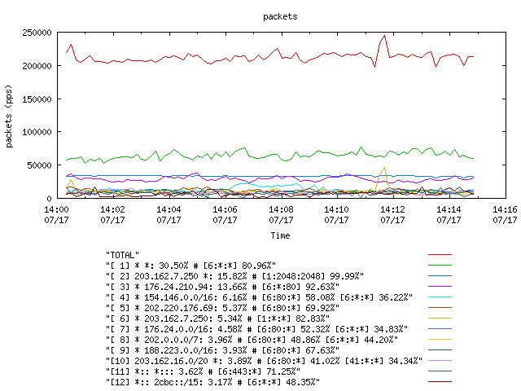Screen dimensions: 521x391
Task: Click legend entry [ 6] * 203.162.7.250: 5.34%
Action: point(217,319)
